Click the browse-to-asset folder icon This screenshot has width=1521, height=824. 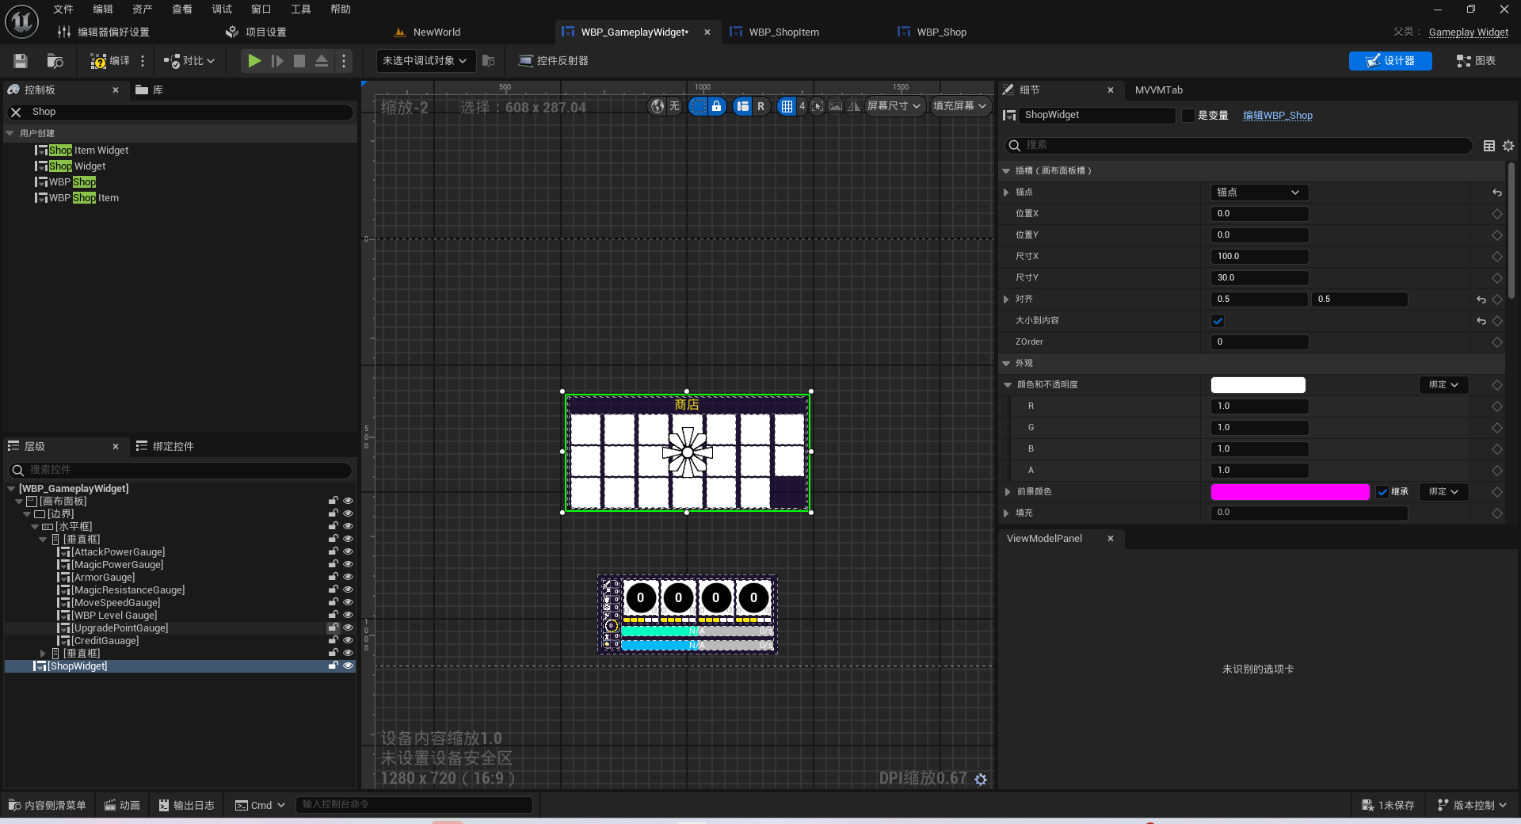[x=55, y=61]
